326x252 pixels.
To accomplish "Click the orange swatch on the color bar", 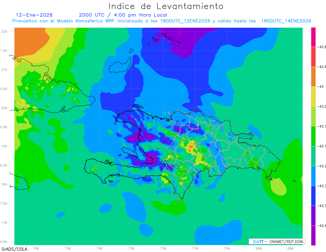I will (x=313, y=77).
